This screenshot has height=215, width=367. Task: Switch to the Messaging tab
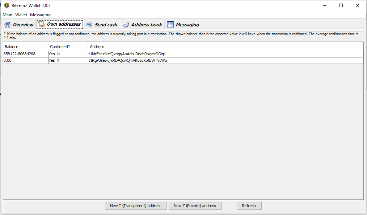pos(183,25)
